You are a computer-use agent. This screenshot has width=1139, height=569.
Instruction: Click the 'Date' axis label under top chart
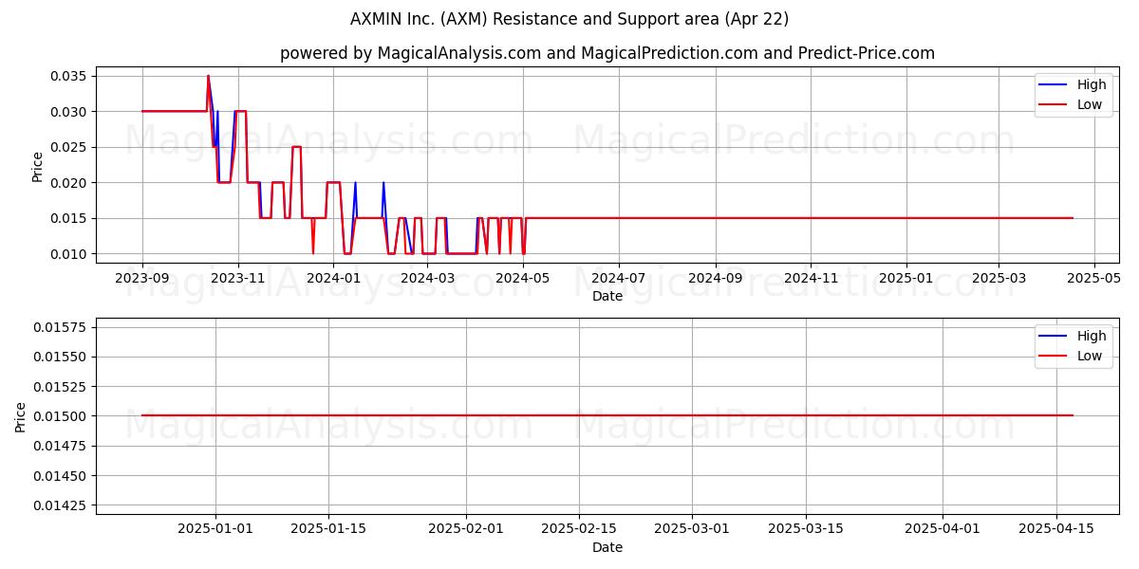(x=607, y=297)
